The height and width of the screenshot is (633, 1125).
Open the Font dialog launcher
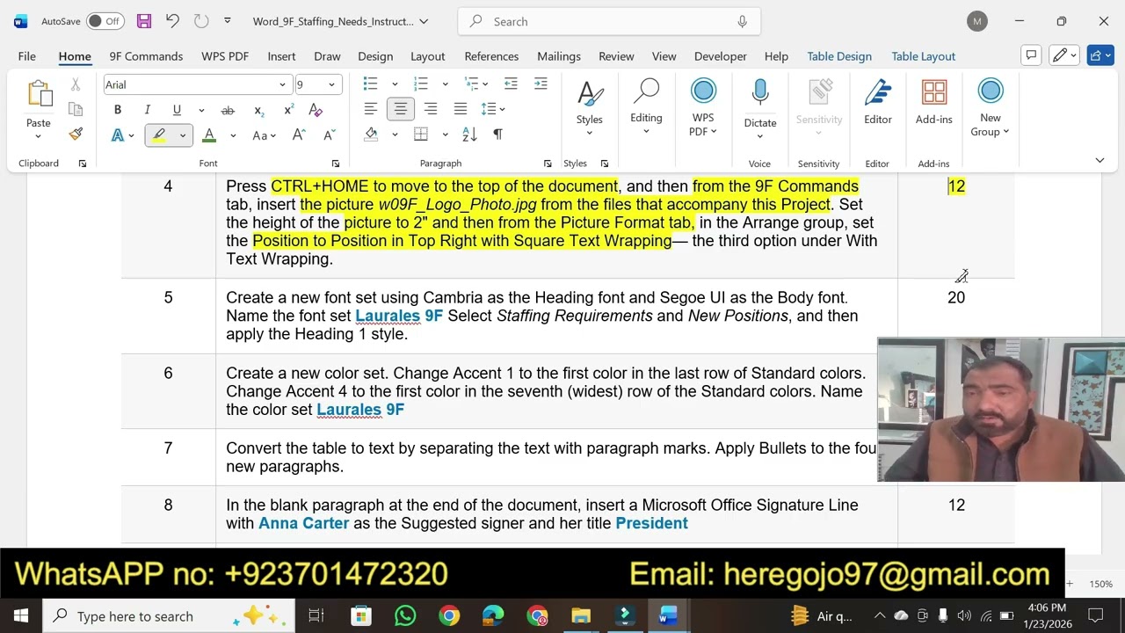[336, 164]
